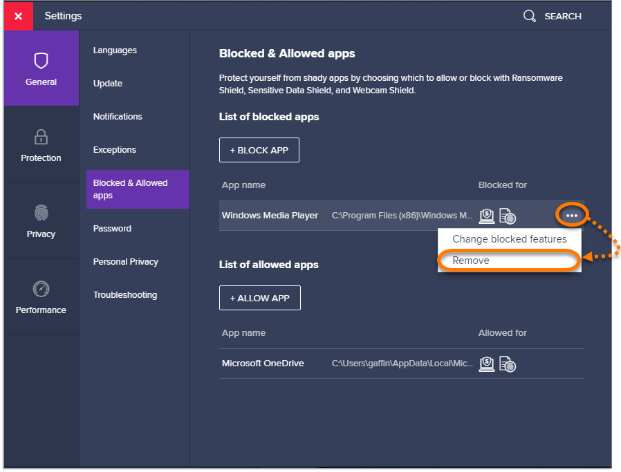Open the SEARCH text label
Screen dimensions: 621x472
click(x=562, y=17)
